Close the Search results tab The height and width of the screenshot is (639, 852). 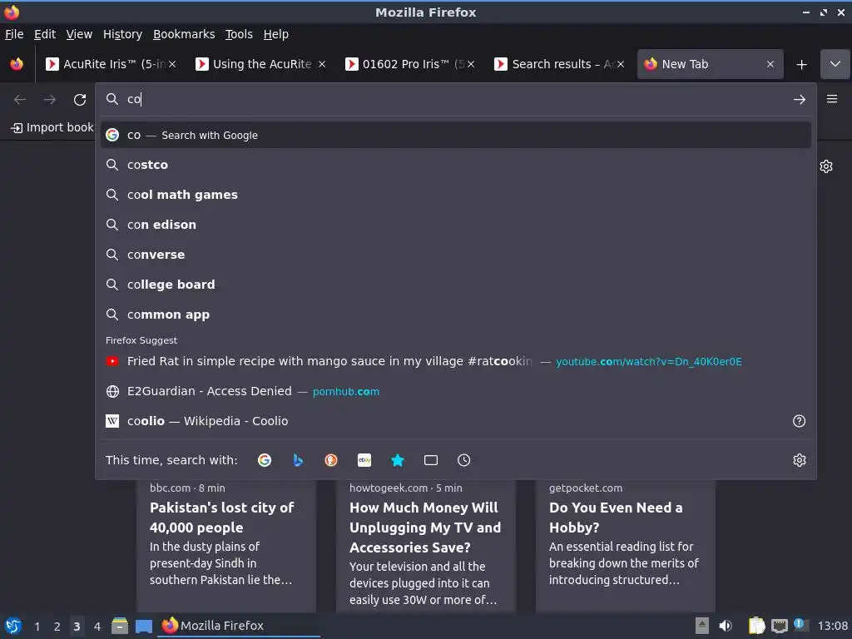click(x=621, y=64)
